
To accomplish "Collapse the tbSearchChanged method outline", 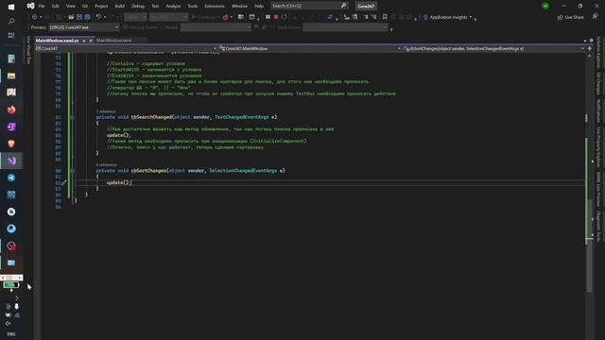I will (x=72, y=117).
